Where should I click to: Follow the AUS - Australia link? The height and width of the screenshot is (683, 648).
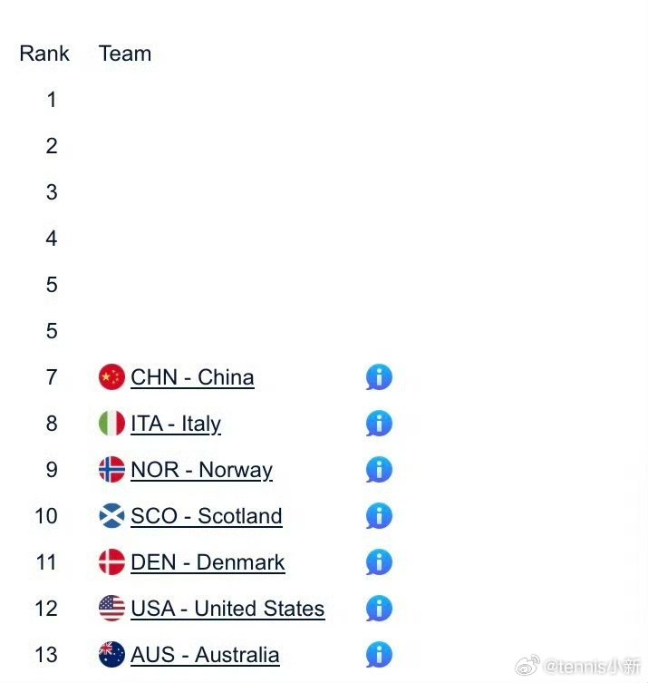tap(205, 655)
